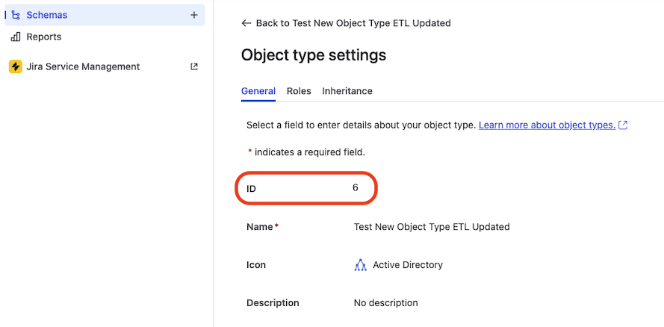Click external link icon beside Jira Service Management
664x327 pixels.
click(194, 66)
